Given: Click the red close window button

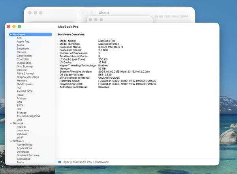Looking at the screenshot, I should (x=9, y=26).
